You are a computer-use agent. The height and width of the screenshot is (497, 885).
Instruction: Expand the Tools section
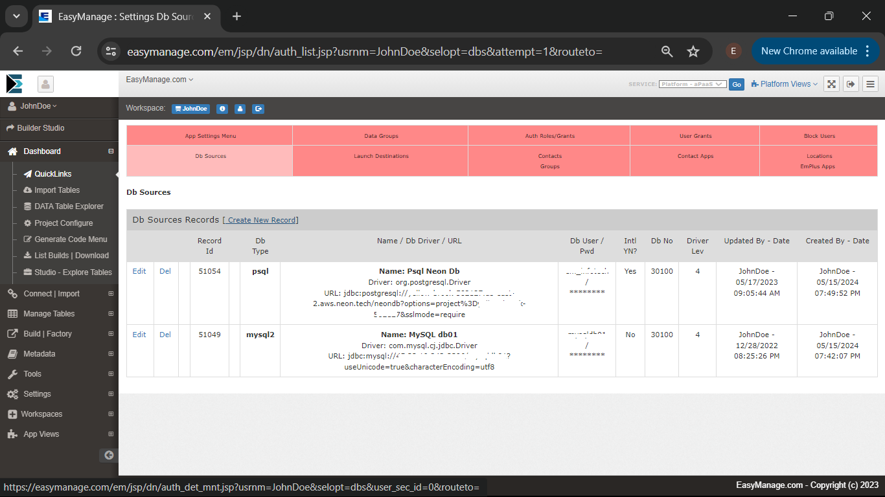coord(111,374)
